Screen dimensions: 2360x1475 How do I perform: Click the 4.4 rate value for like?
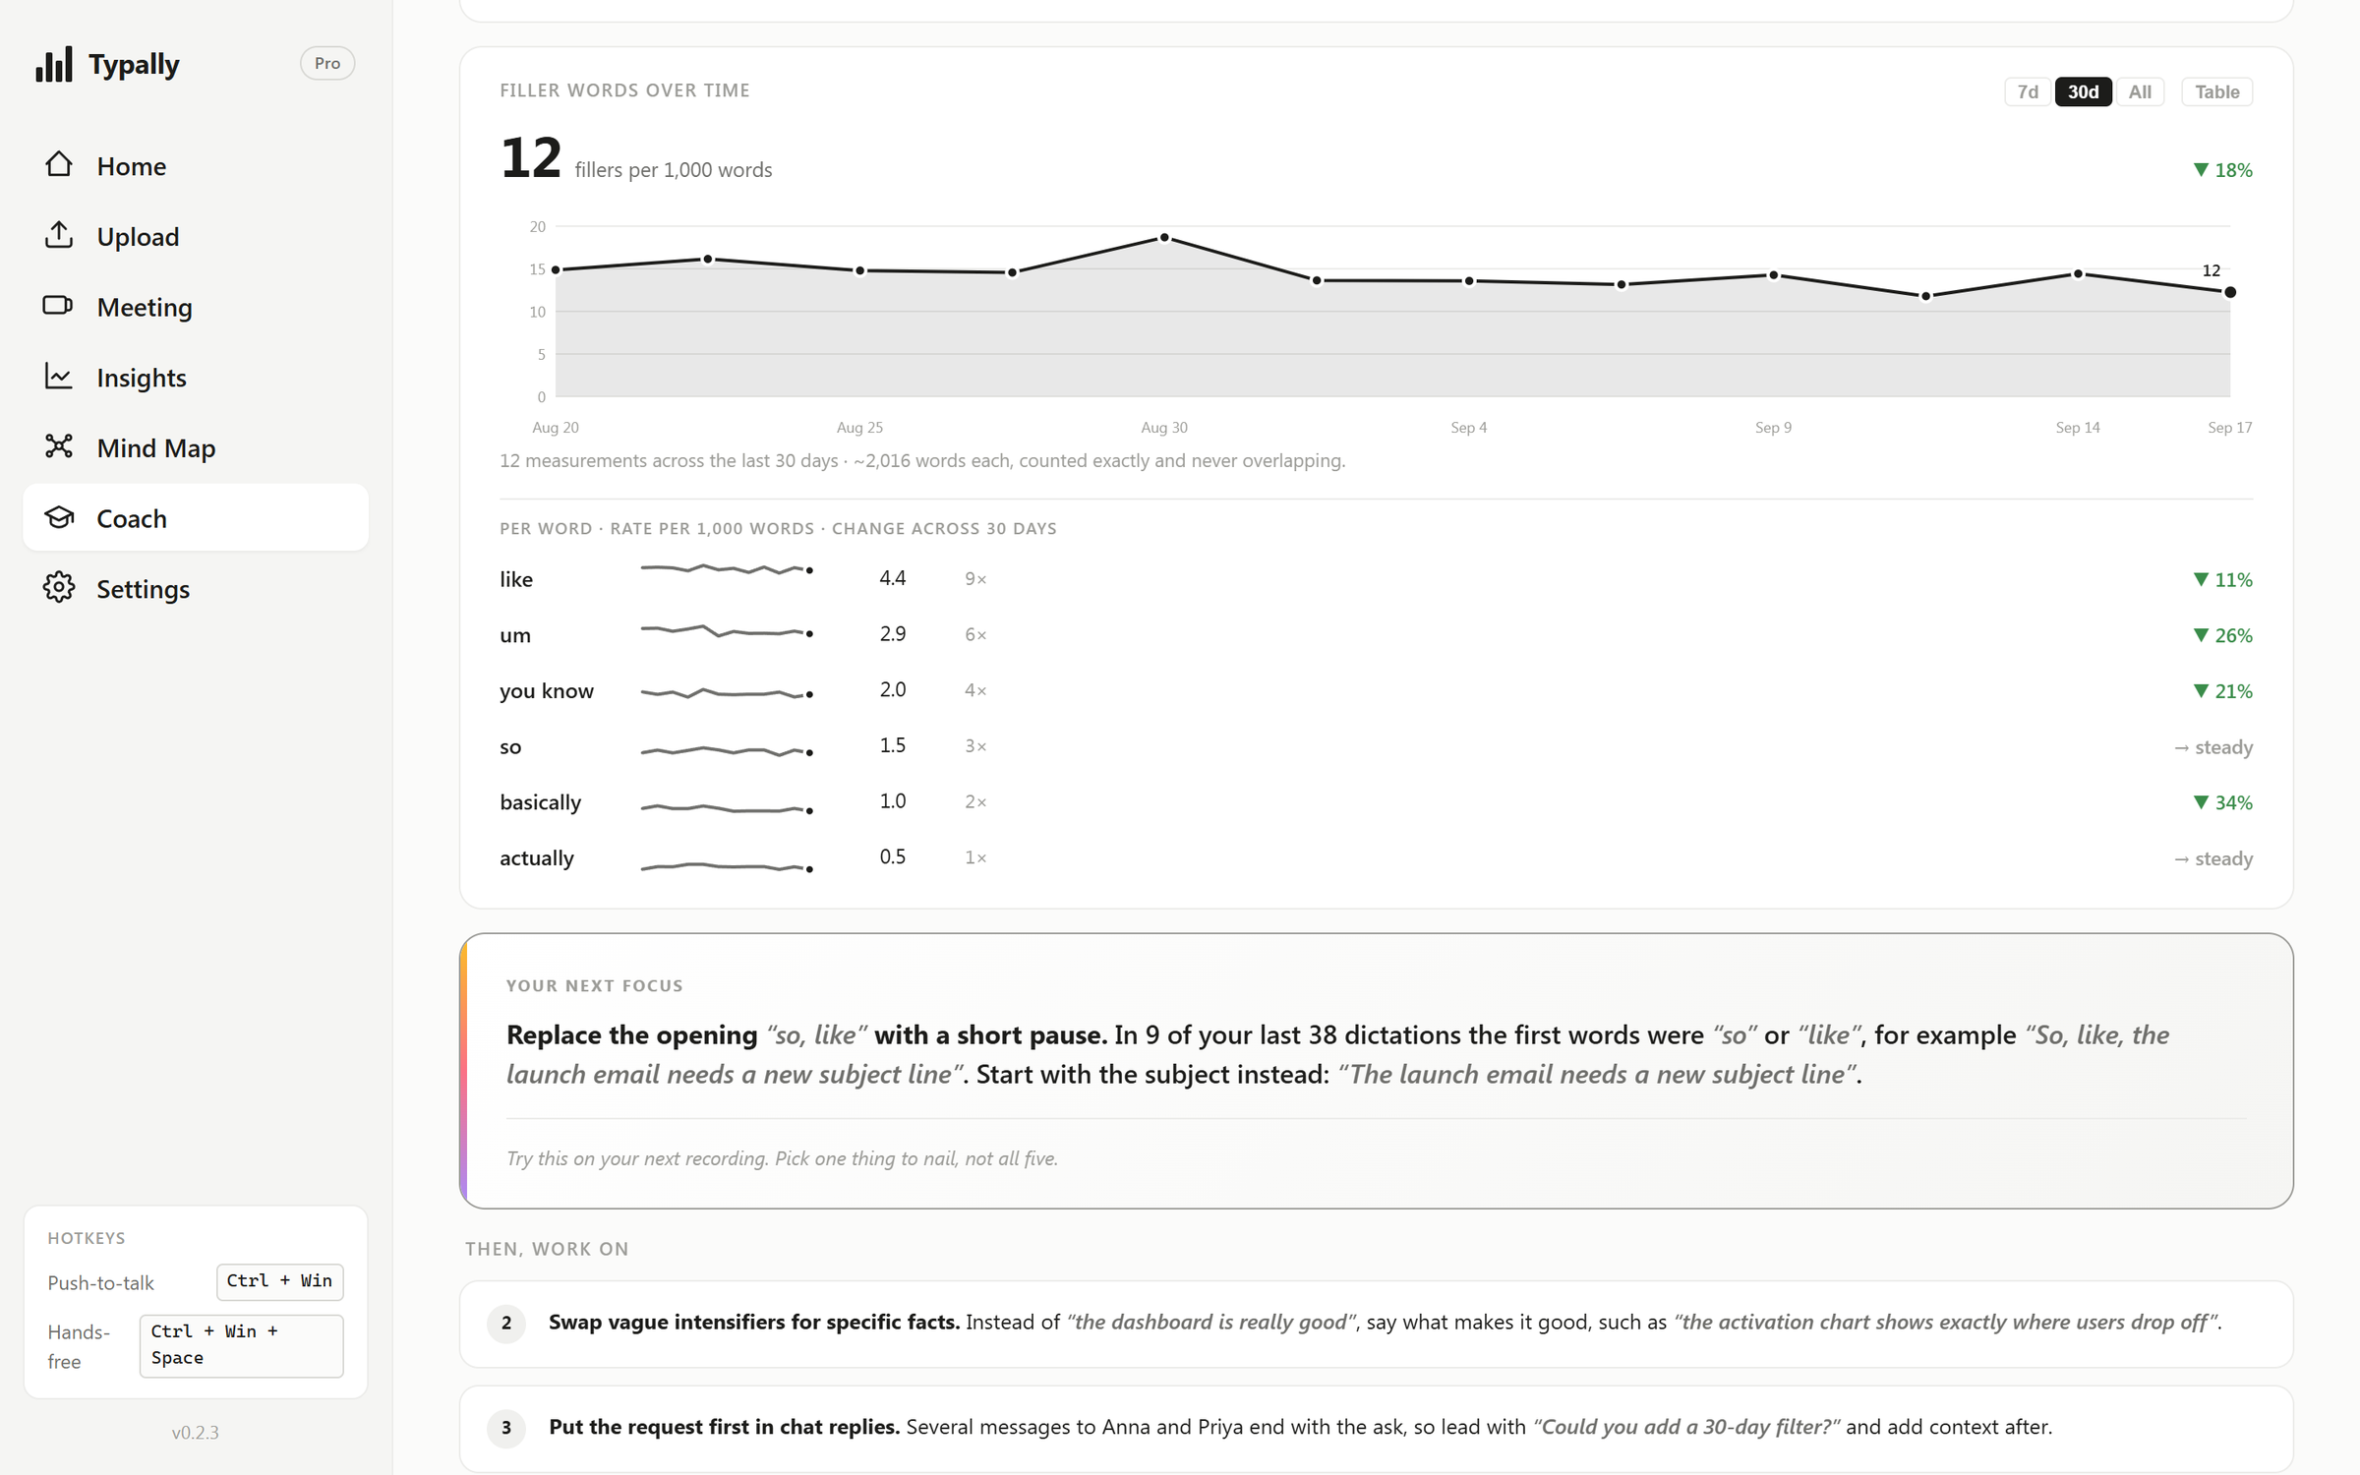tap(892, 578)
